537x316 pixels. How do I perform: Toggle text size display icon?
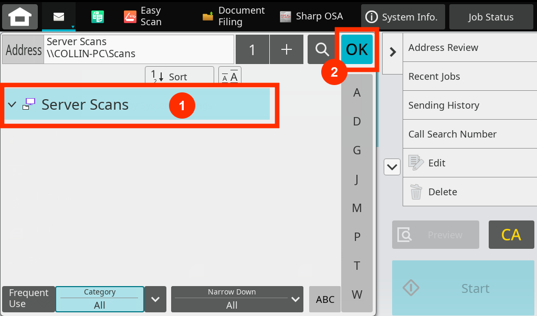click(x=229, y=77)
